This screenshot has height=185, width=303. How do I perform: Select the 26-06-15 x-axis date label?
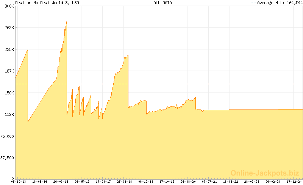61,182
